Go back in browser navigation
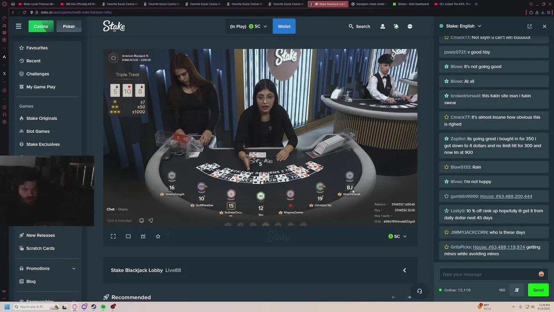Screen dimensions: 554x312 13,13
